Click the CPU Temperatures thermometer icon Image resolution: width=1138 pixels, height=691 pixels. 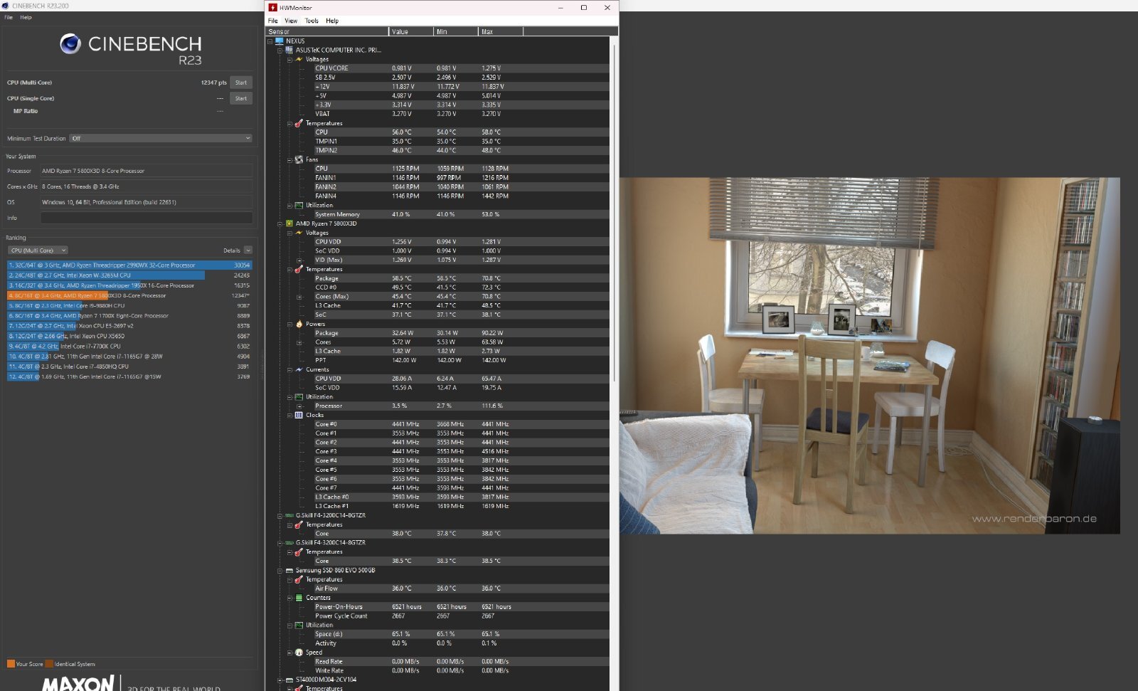pos(299,269)
